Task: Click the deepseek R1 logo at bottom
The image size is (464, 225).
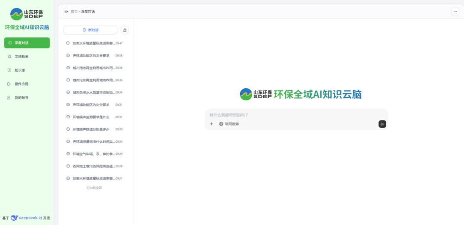Action: click(27, 218)
